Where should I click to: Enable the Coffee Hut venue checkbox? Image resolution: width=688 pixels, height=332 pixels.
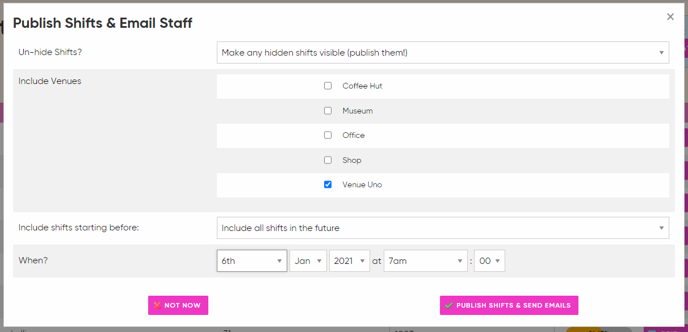[328, 86]
